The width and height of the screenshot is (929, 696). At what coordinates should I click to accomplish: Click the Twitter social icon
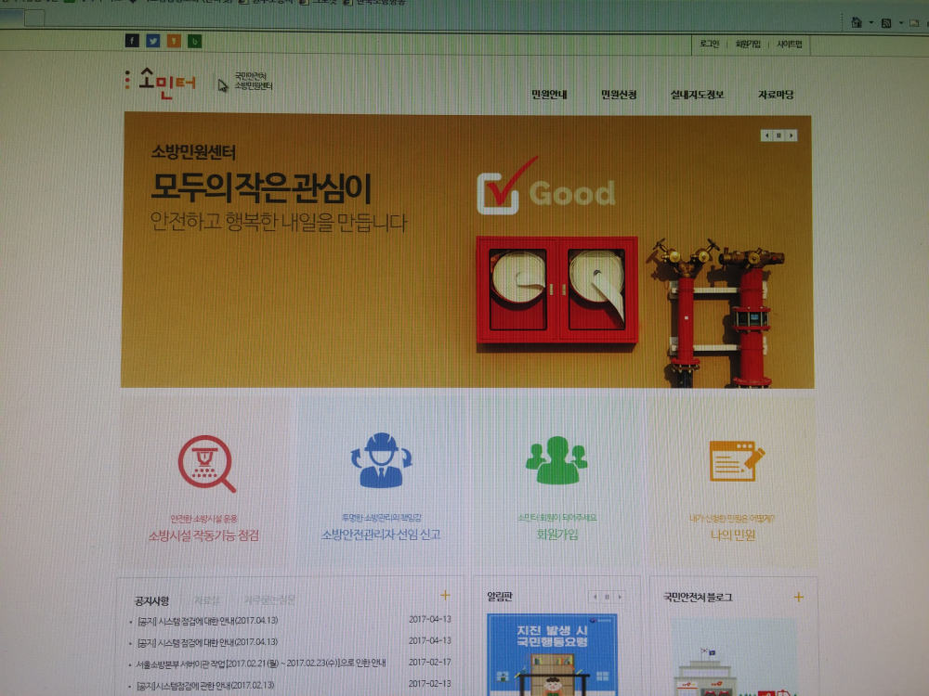pyautogui.click(x=152, y=41)
